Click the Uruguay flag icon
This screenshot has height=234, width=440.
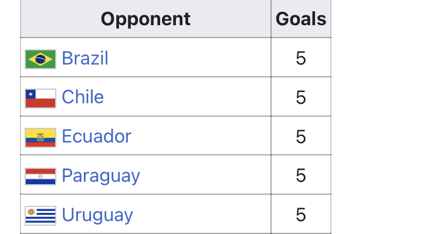coord(40,216)
